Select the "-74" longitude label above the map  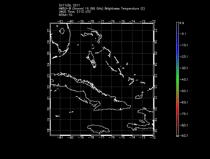coord(132,21)
